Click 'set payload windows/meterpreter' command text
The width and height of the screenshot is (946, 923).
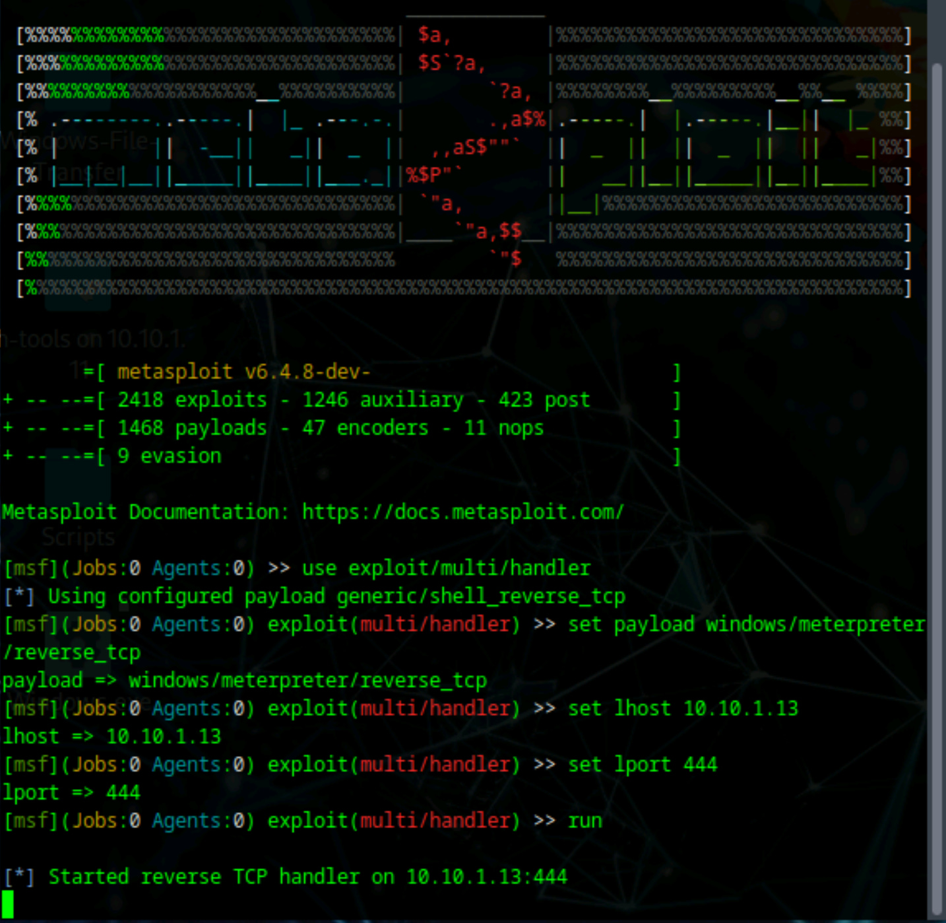[746, 624]
